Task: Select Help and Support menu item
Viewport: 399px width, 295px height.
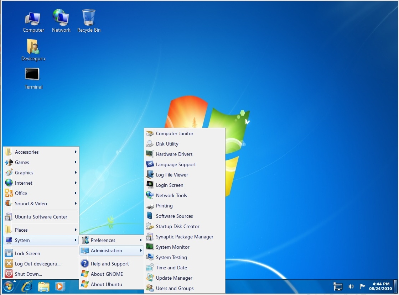Action: 112,264
